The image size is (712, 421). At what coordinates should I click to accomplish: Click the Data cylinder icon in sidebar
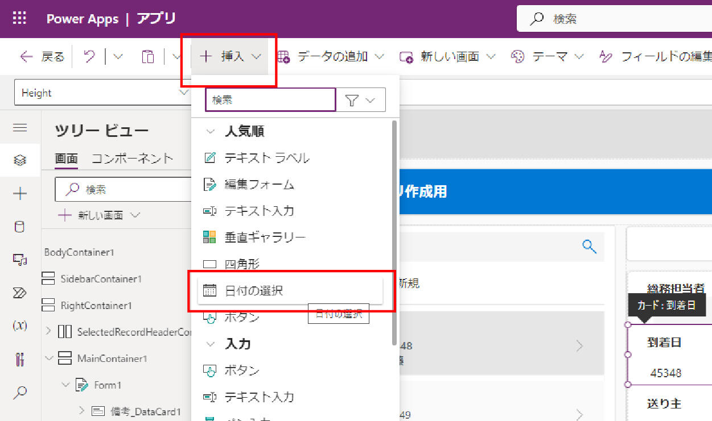click(x=20, y=227)
